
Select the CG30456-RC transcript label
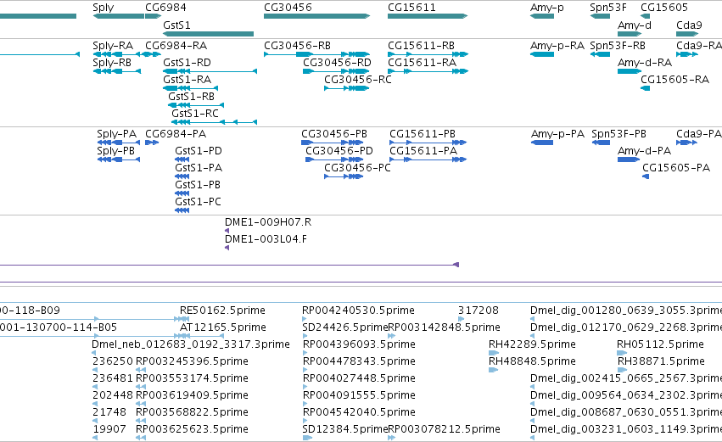pyautogui.click(x=358, y=80)
